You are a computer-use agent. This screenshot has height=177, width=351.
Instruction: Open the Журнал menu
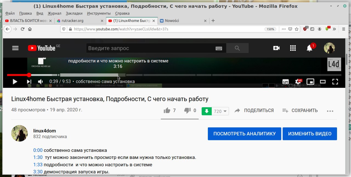point(54,13)
